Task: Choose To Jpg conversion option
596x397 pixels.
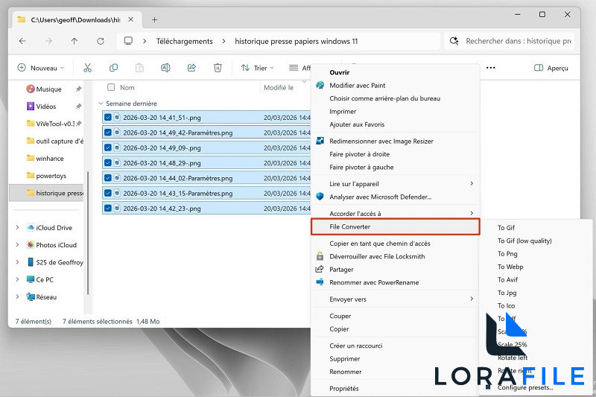Action: (x=507, y=293)
